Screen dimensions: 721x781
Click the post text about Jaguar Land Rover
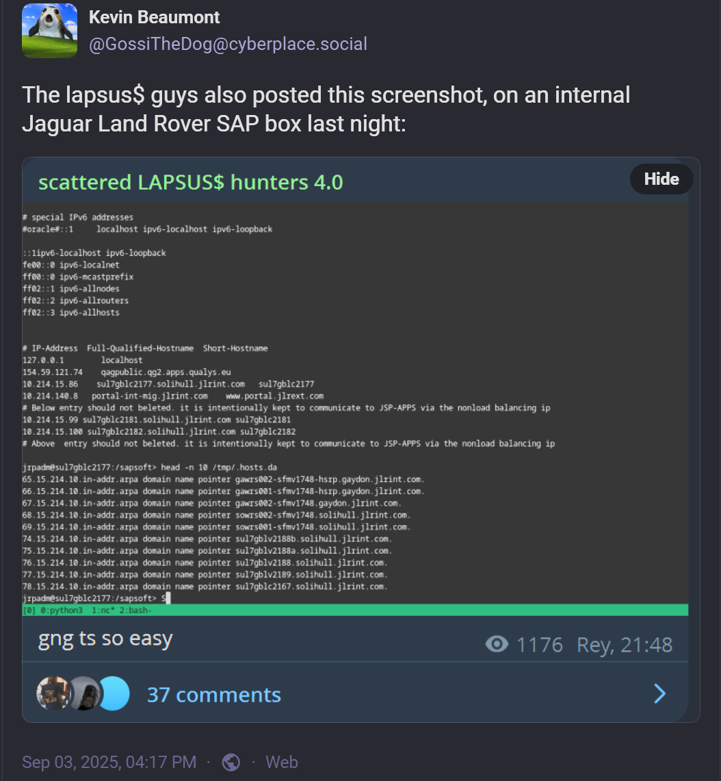(326, 109)
